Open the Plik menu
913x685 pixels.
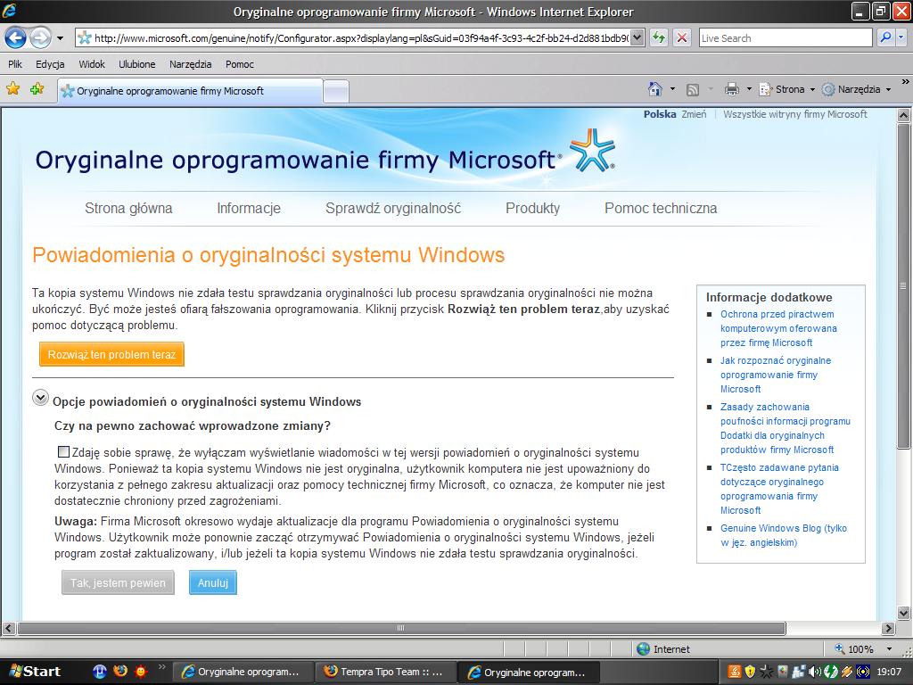pos(15,64)
